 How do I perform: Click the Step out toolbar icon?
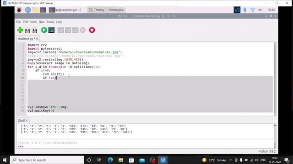click(75, 30)
